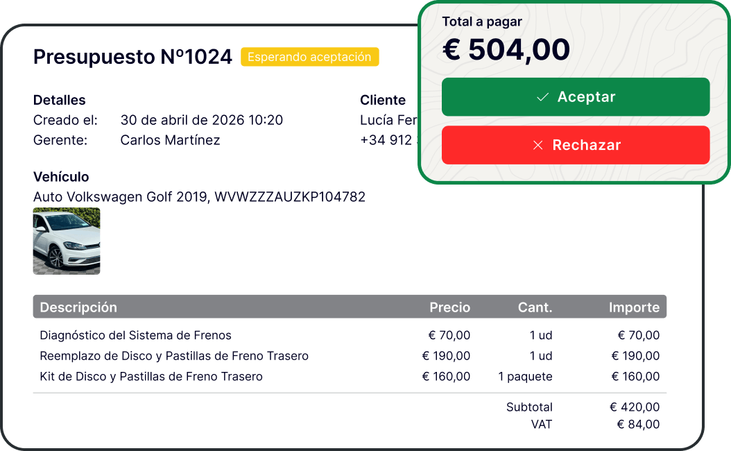Click the € 504,00 total amount

(506, 49)
